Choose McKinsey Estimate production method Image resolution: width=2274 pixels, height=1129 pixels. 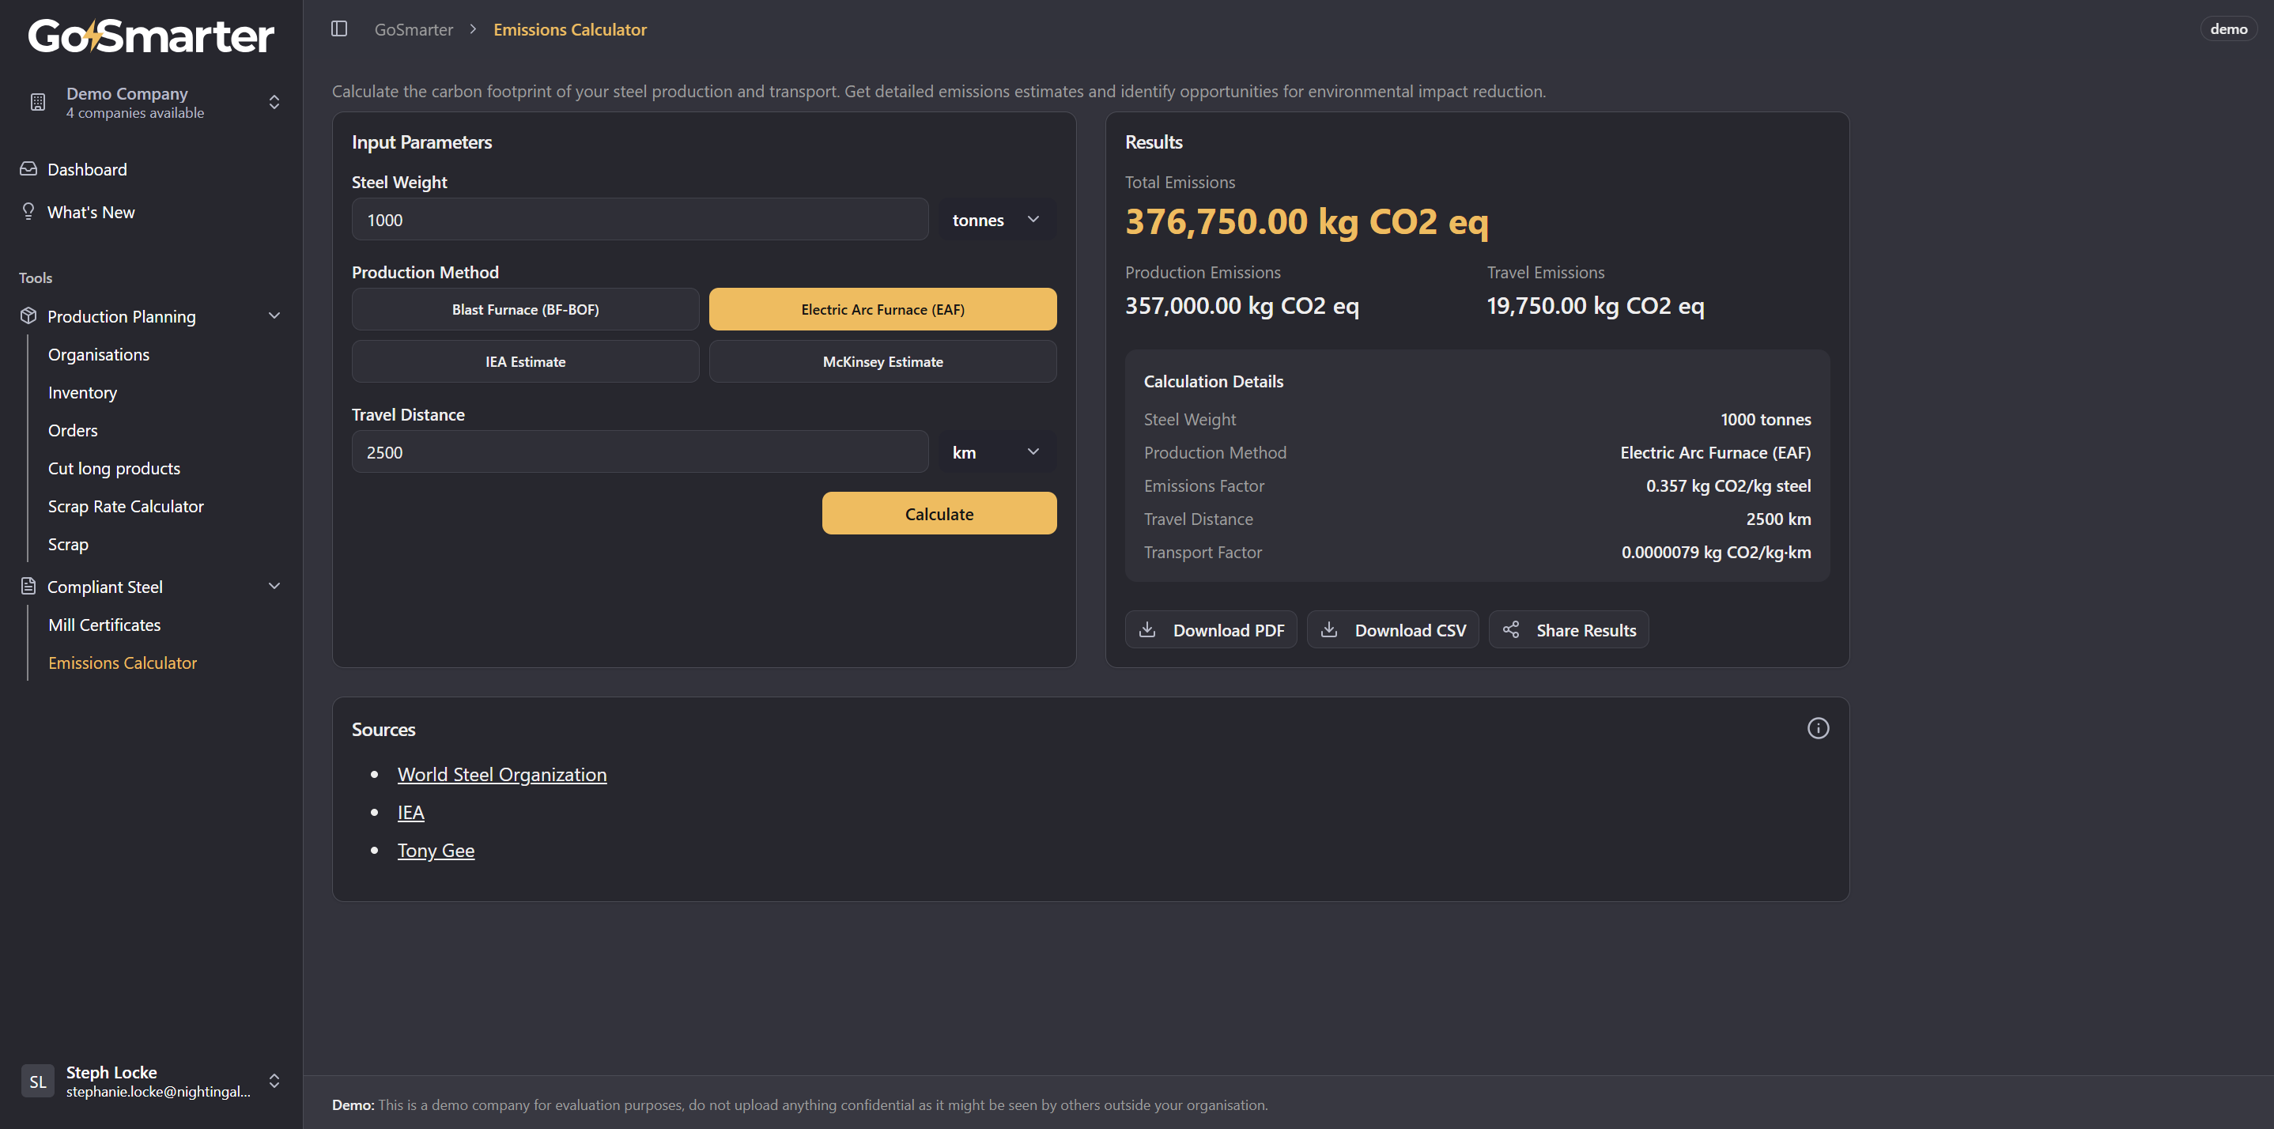point(882,361)
